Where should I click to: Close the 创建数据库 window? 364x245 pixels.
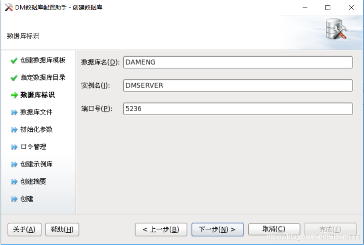coord(351,7)
